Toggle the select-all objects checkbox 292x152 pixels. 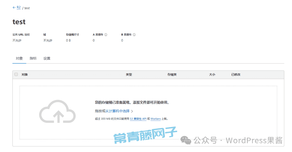tap(16, 74)
